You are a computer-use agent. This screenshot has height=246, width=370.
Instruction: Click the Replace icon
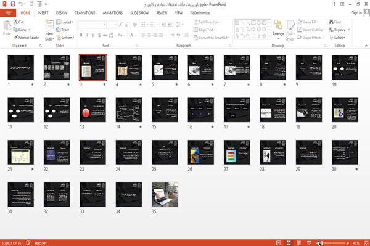(331, 30)
